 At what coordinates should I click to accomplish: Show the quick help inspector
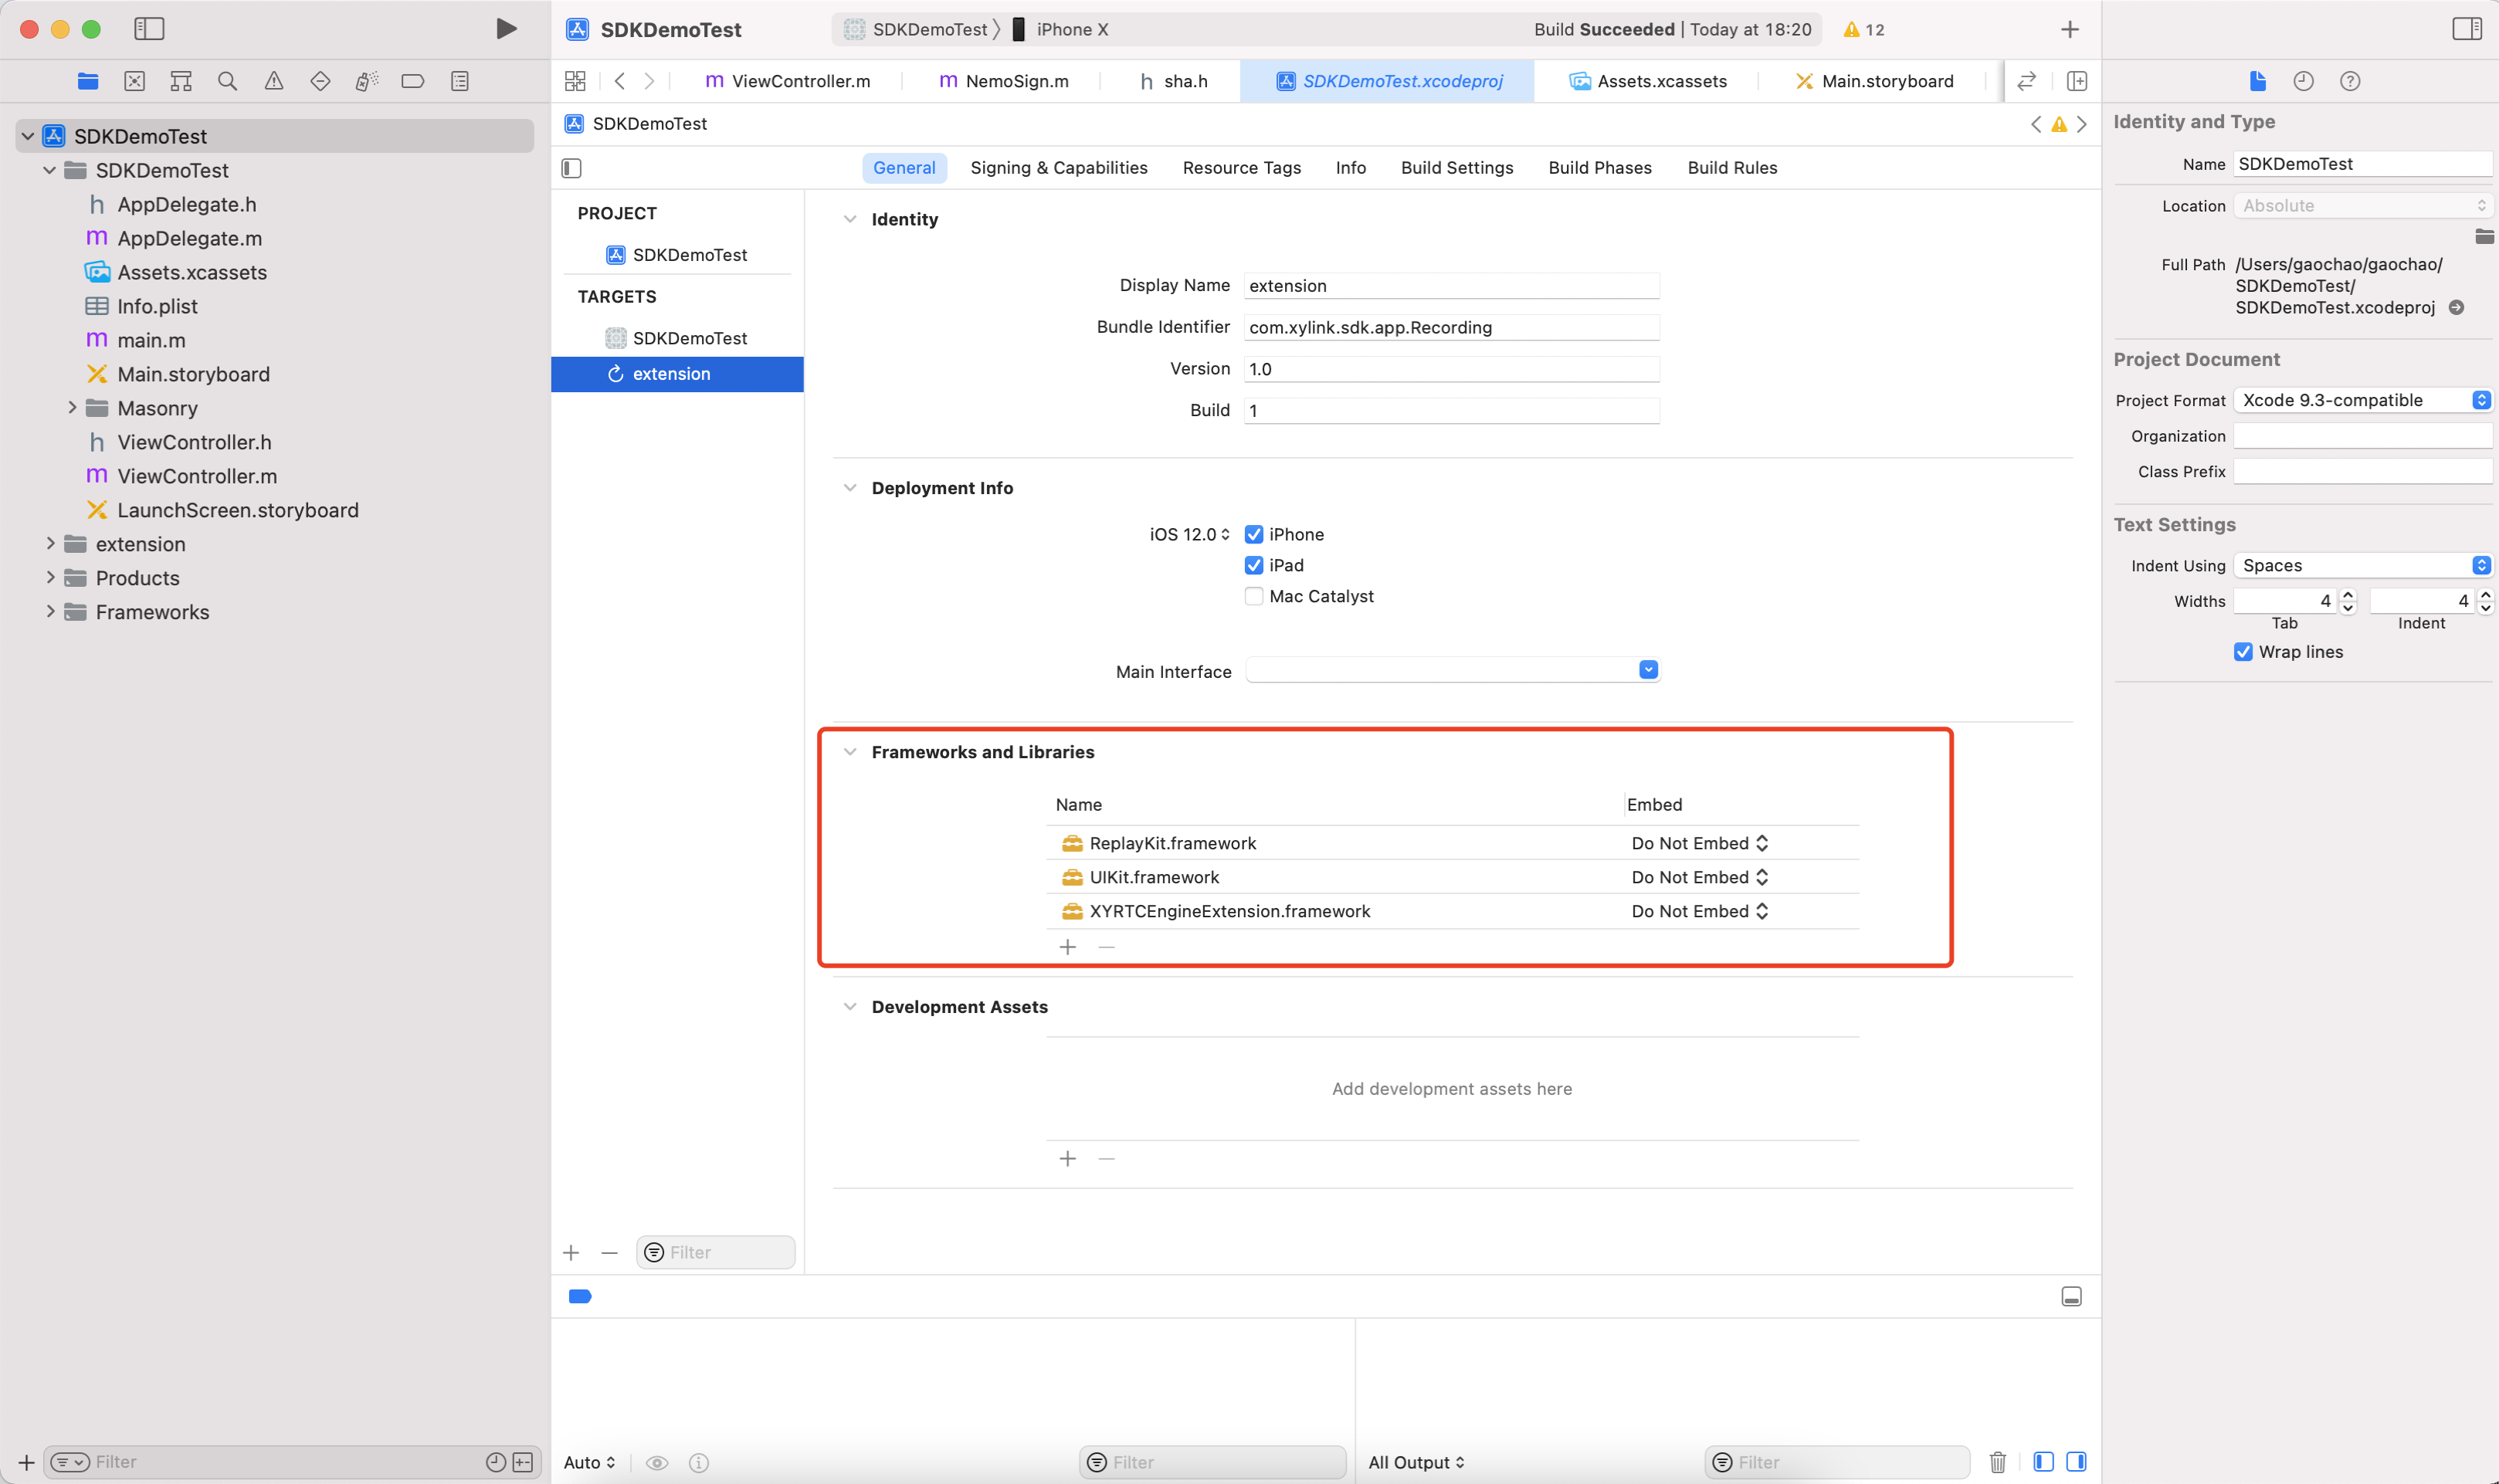pos(2350,81)
